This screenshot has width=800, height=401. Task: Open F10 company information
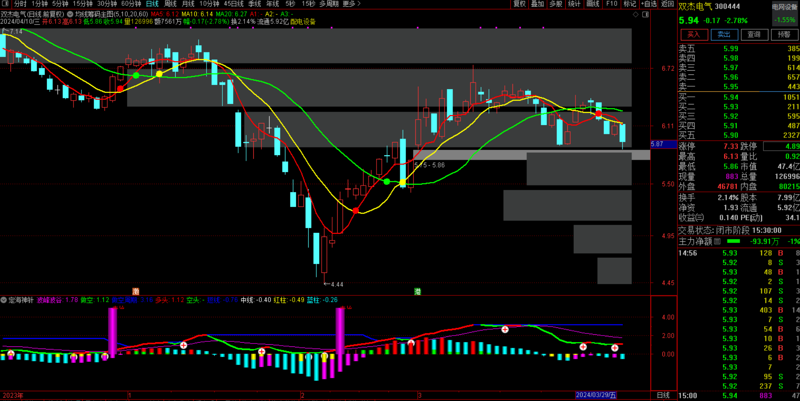click(x=612, y=4)
